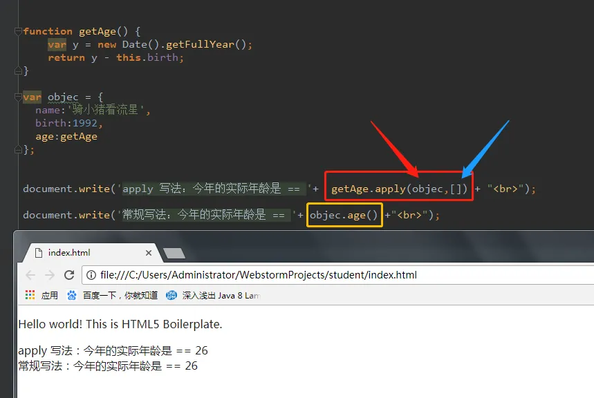
Task: Click the 'age:getAge' property line
Action: point(66,136)
